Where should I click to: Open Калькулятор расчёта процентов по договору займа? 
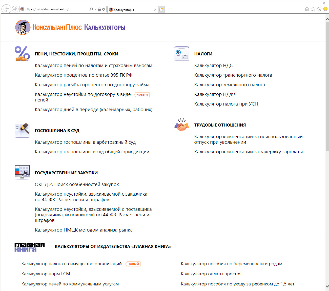[92, 85]
